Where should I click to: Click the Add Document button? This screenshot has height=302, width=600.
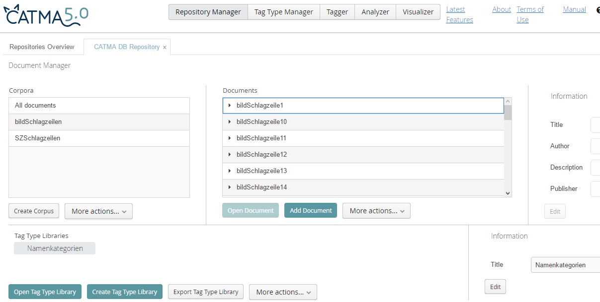point(311,211)
